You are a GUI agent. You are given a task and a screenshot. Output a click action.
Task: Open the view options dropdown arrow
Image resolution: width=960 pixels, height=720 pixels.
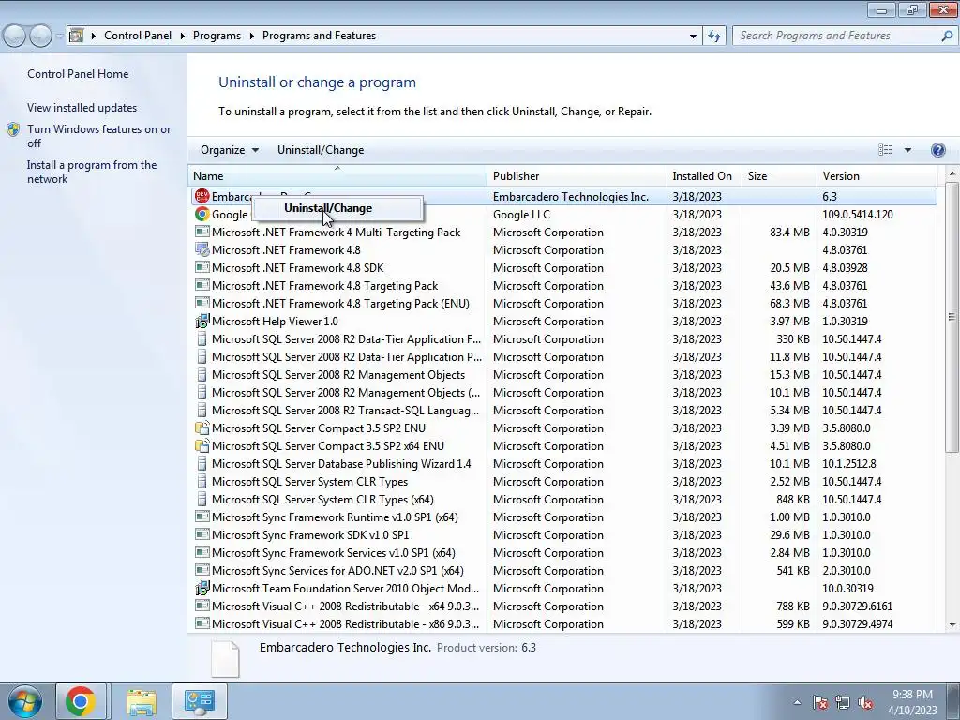[907, 150]
